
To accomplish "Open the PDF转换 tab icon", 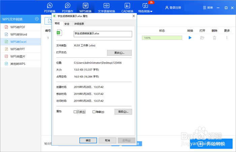I will (x=50, y=6).
